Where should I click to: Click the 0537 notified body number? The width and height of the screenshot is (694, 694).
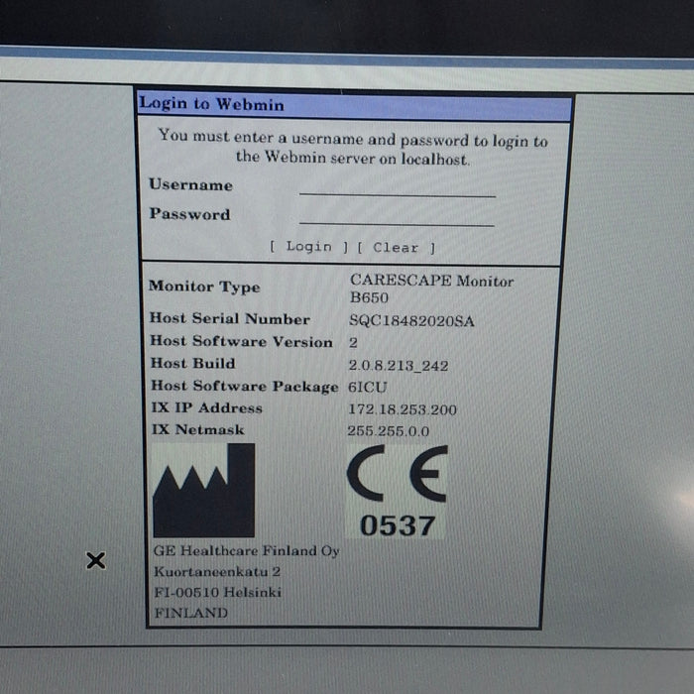[x=396, y=525]
